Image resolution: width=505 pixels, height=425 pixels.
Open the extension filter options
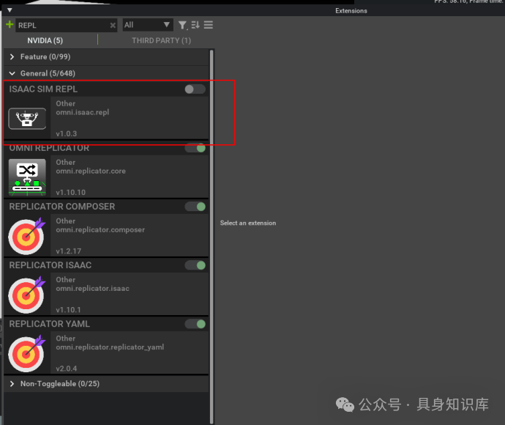point(183,26)
